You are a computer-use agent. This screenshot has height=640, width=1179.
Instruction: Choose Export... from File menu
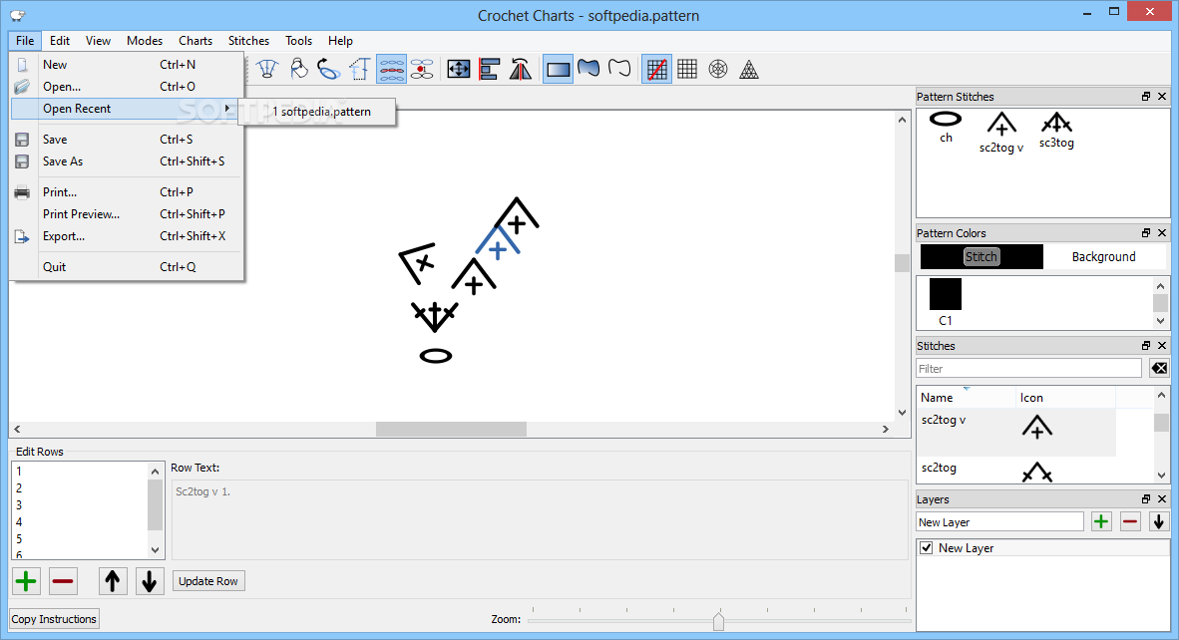tap(127, 236)
